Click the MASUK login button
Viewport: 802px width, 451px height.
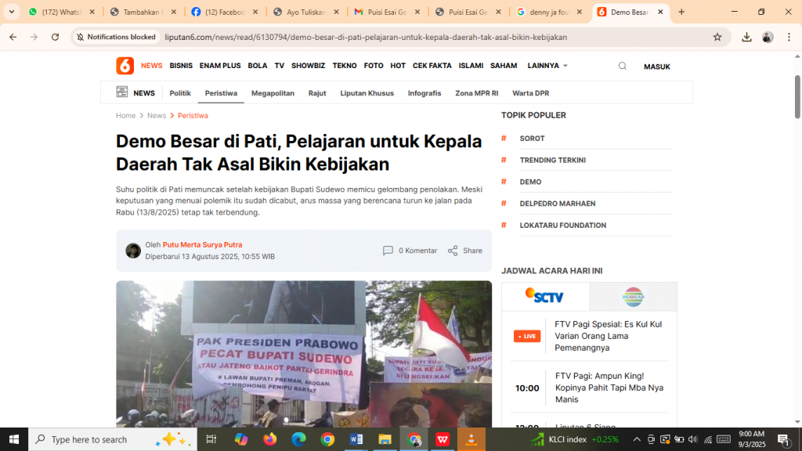(x=656, y=67)
